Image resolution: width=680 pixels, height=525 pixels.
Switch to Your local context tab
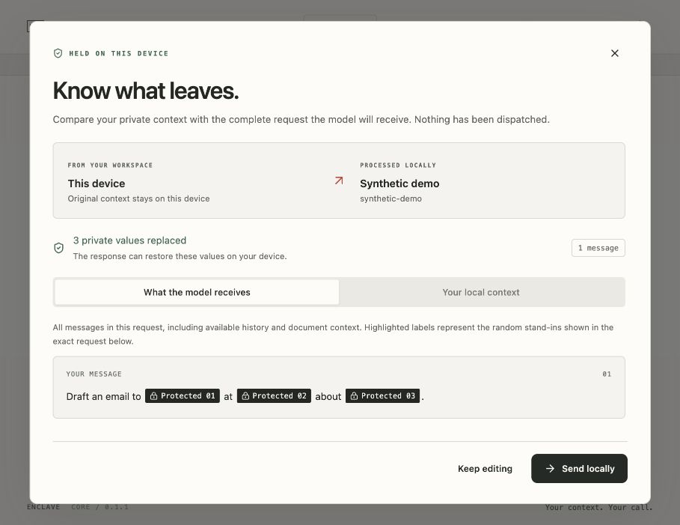[481, 292]
